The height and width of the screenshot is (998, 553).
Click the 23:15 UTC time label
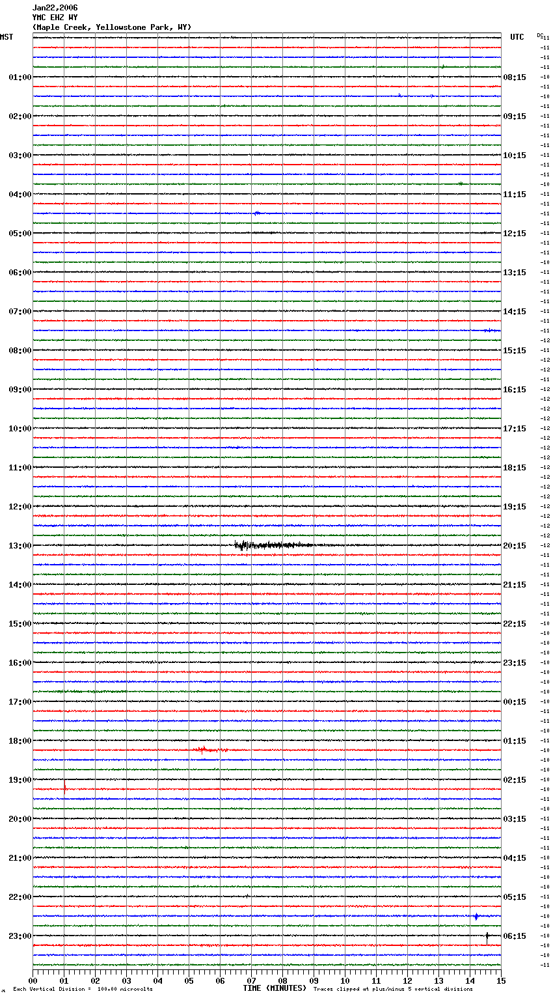[515, 663]
